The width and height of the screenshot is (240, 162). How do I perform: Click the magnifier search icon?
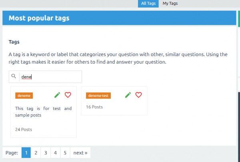[x=14, y=77]
